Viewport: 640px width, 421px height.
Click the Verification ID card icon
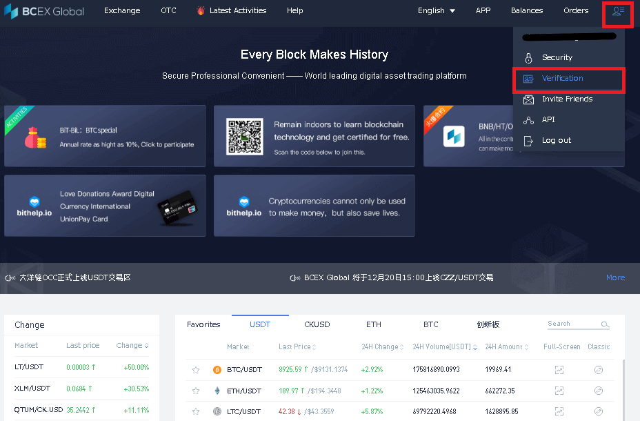tap(528, 79)
